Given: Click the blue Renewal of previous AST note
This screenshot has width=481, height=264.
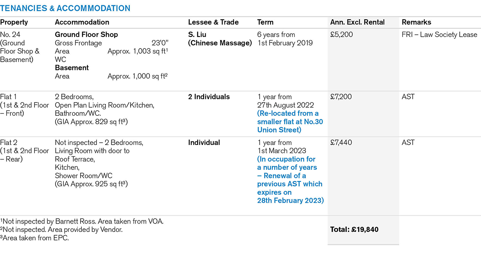Looking at the screenshot, I should (290, 180).
